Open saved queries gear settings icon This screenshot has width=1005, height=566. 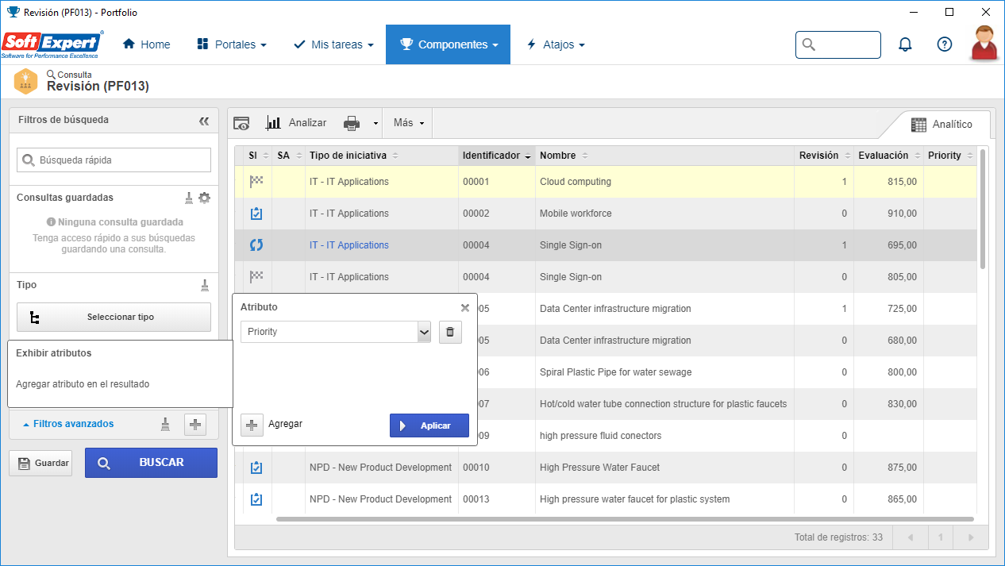[205, 198]
